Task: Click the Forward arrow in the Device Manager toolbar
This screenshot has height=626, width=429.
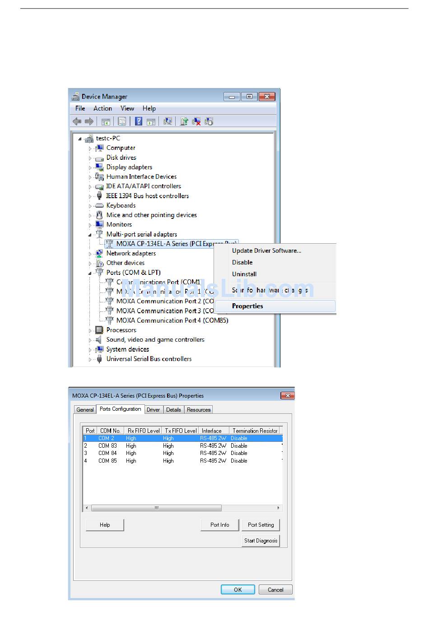Action: pyautogui.click(x=89, y=121)
